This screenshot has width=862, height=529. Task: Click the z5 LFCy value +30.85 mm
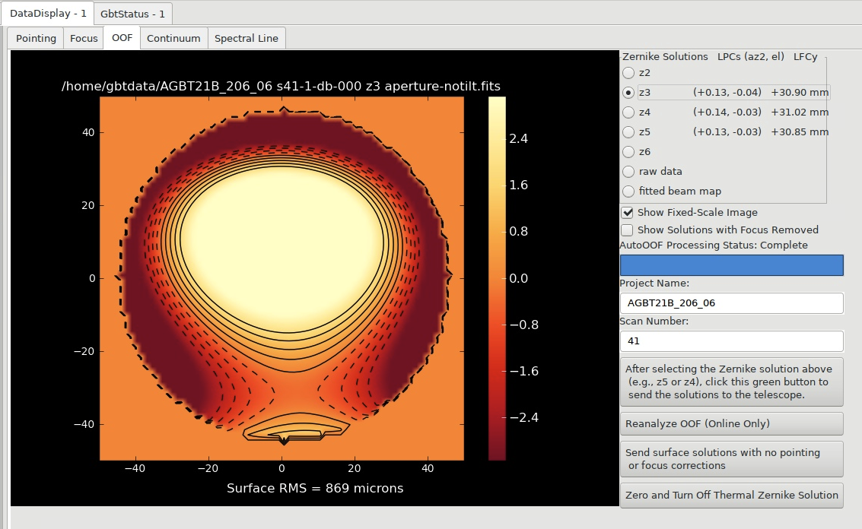[800, 131]
